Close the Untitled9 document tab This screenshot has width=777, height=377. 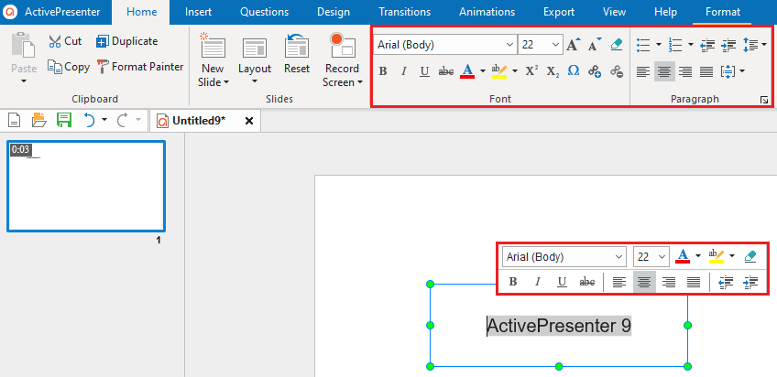(x=248, y=121)
